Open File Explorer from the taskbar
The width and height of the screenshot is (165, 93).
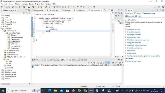coord(55,91)
